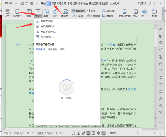Click the 社会必 hyperlink in document text
The image size is (166, 137).
point(132,89)
